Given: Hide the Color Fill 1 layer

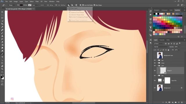Looking at the screenshot, I should (155, 81).
